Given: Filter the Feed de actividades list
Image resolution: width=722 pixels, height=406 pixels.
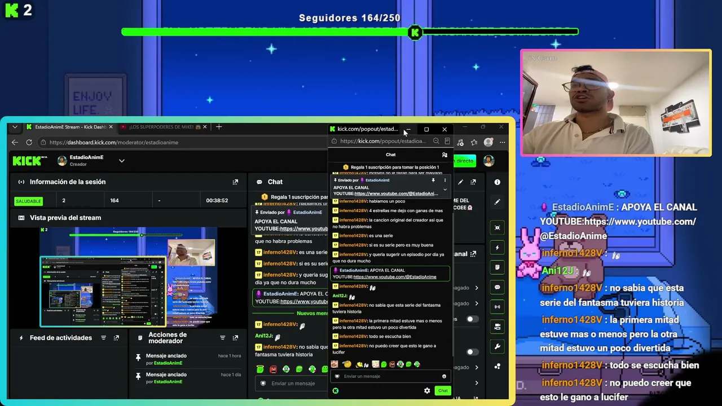Looking at the screenshot, I should click(x=103, y=338).
